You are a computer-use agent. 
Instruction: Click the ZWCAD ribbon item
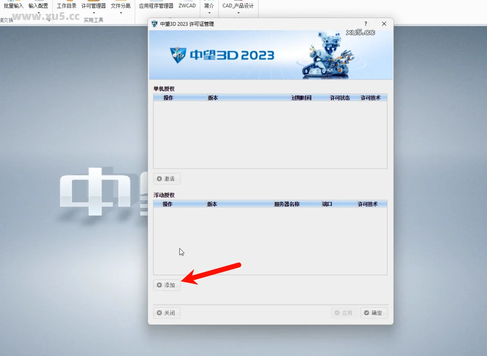(x=187, y=6)
